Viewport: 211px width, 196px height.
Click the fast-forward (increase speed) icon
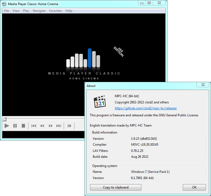51,126
